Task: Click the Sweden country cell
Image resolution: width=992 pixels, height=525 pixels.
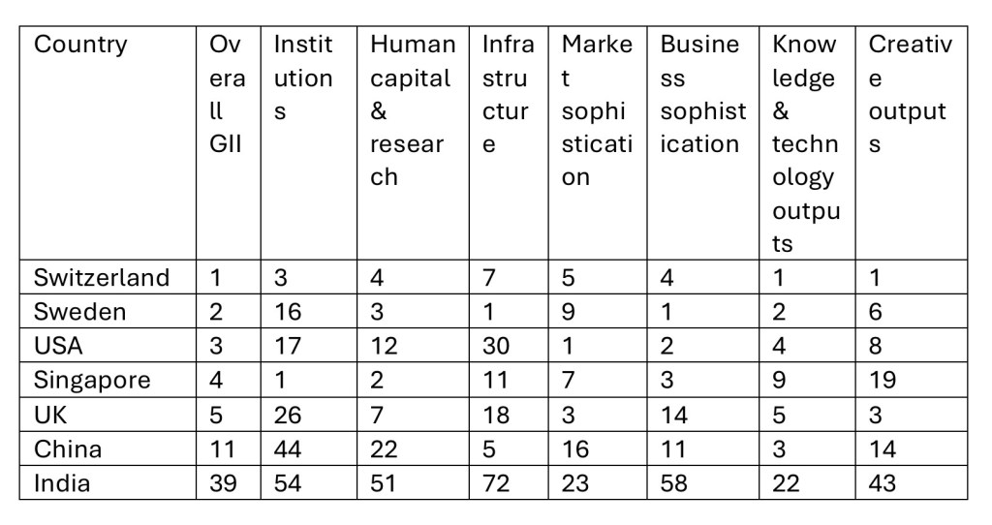Action: pyautogui.click(x=79, y=312)
